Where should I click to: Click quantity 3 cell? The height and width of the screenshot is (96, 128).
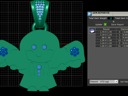[x=119, y=32]
